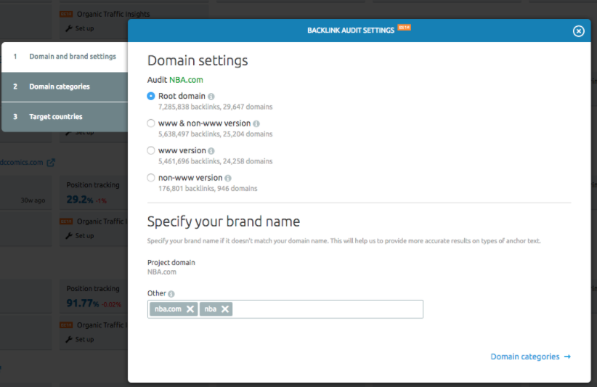Select the Root domain radio option

pyautogui.click(x=151, y=96)
